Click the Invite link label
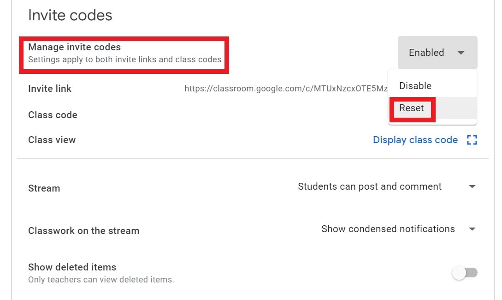Viewport: 502px width, 300px height. [x=50, y=89]
